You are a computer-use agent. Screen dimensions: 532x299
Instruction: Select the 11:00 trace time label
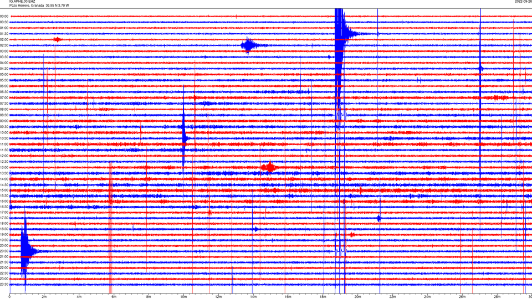(x=4, y=144)
